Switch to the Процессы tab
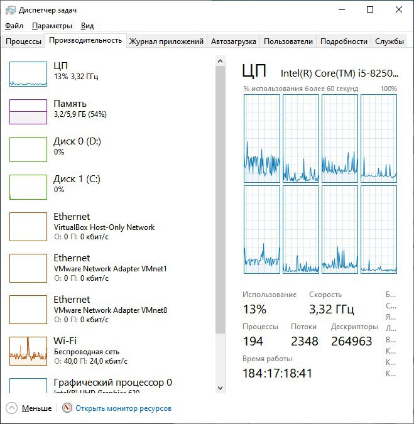The height and width of the screenshot is (424, 414). click(x=23, y=41)
